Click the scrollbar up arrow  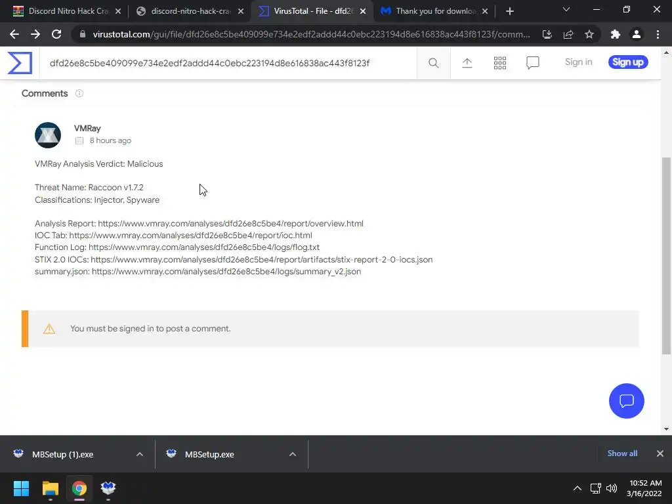pyautogui.click(x=666, y=52)
